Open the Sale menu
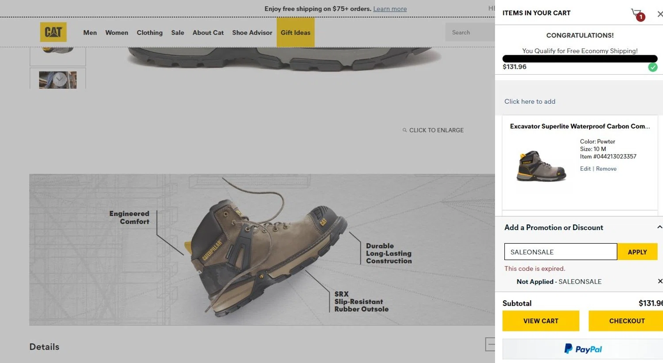Image resolution: width=663 pixels, height=363 pixels. [178, 33]
